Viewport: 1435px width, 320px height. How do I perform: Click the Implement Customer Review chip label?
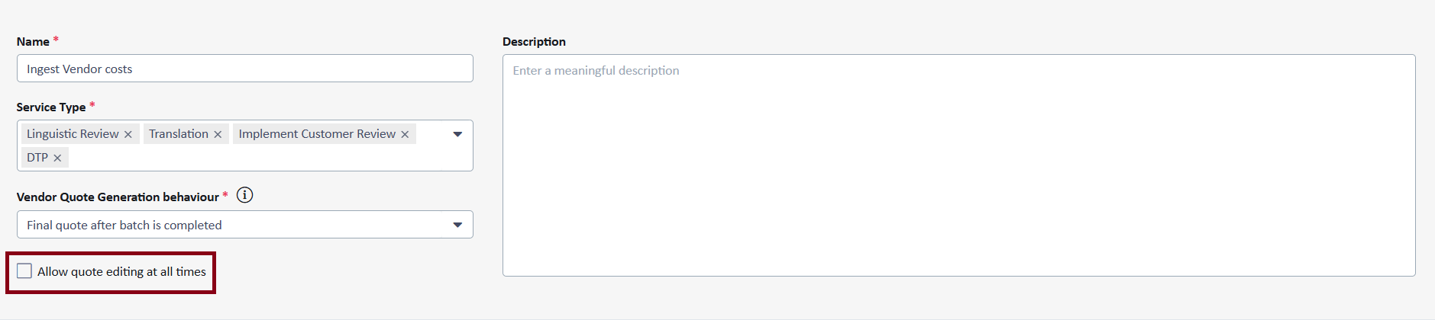pos(317,134)
